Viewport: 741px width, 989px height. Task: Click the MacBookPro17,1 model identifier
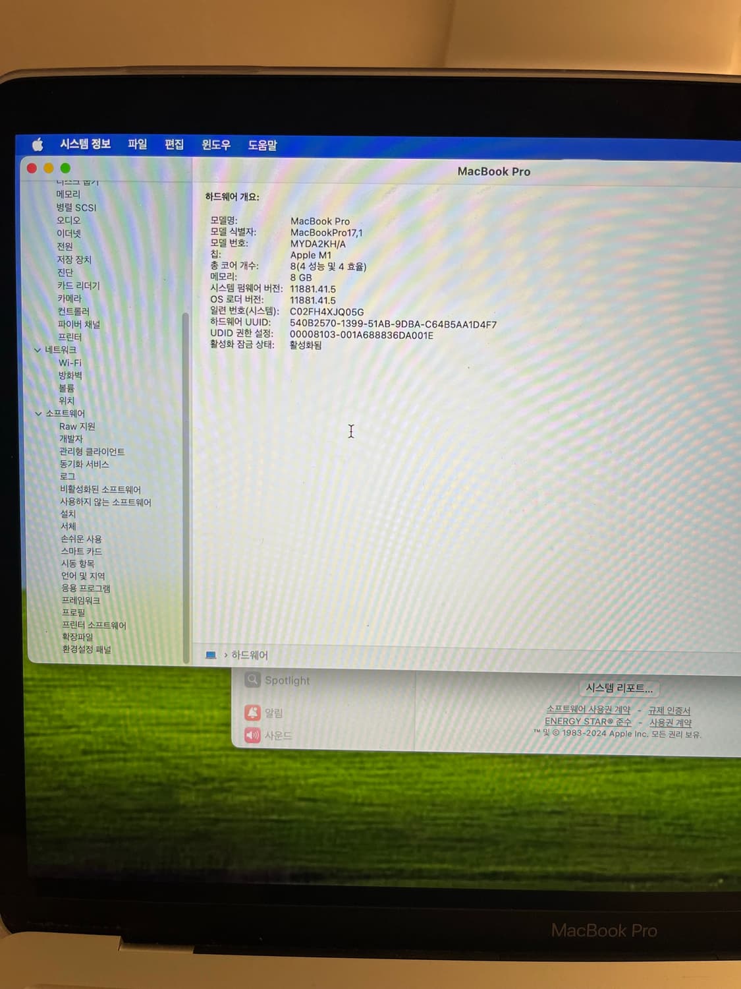pos(327,233)
